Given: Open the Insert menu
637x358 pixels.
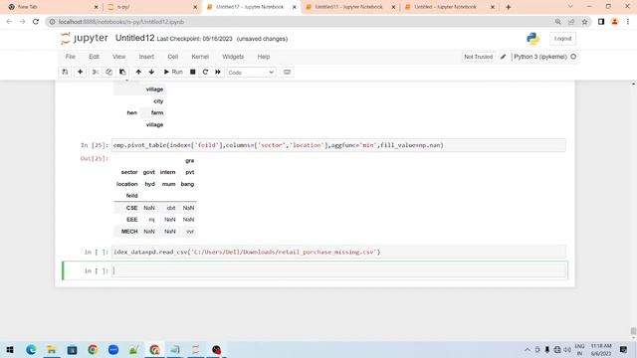Looking at the screenshot, I should click(146, 57).
